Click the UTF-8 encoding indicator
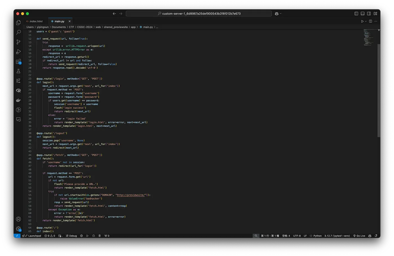 (297, 236)
